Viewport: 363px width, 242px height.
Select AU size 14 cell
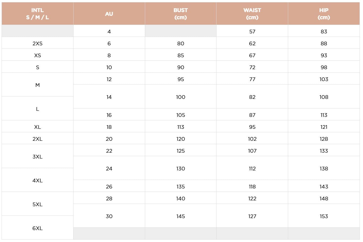click(109, 97)
